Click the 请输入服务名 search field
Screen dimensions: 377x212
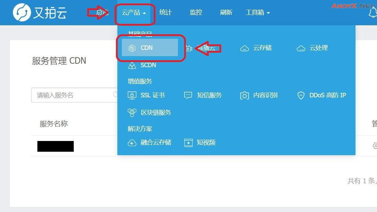74,95
